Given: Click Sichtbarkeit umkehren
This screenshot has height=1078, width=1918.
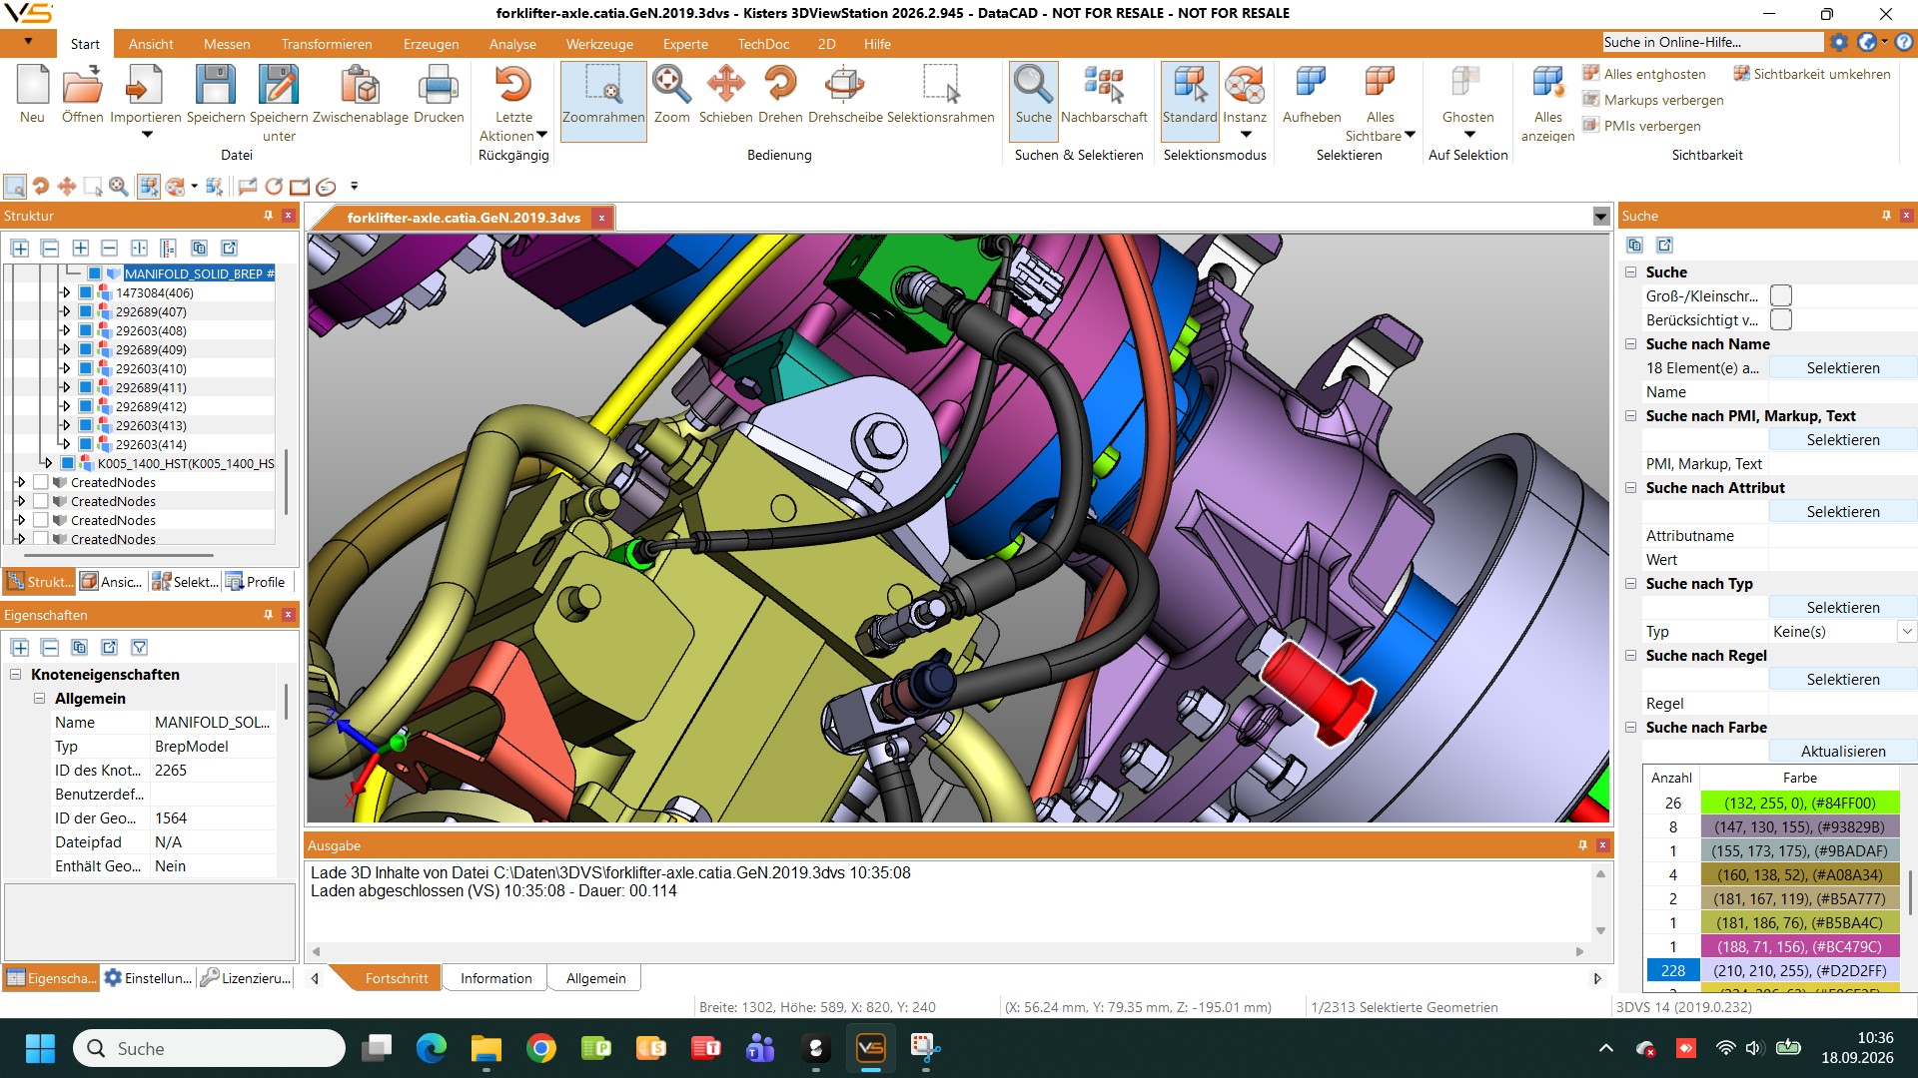Looking at the screenshot, I should coord(1811,74).
